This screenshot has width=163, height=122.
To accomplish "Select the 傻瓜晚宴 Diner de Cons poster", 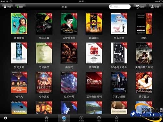I will point(94,53).
